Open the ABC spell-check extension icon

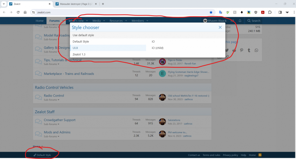pos(228,12)
